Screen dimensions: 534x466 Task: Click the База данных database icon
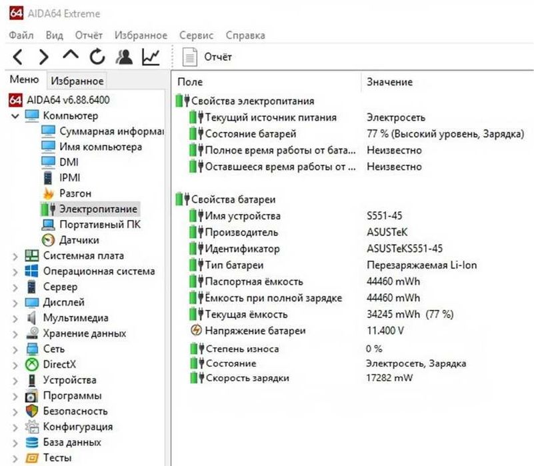coord(32,443)
